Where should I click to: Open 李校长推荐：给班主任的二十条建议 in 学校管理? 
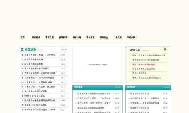(94, 103)
